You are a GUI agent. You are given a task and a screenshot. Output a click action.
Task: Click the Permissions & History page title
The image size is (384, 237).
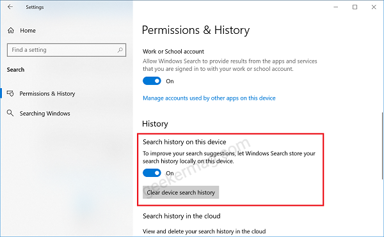pyautogui.click(x=196, y=30)
